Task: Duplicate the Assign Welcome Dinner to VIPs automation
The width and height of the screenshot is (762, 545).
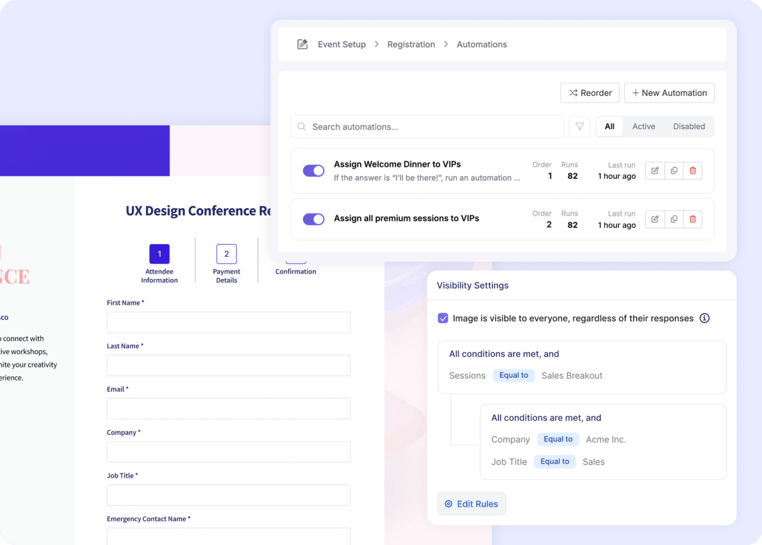Action: 674,171
